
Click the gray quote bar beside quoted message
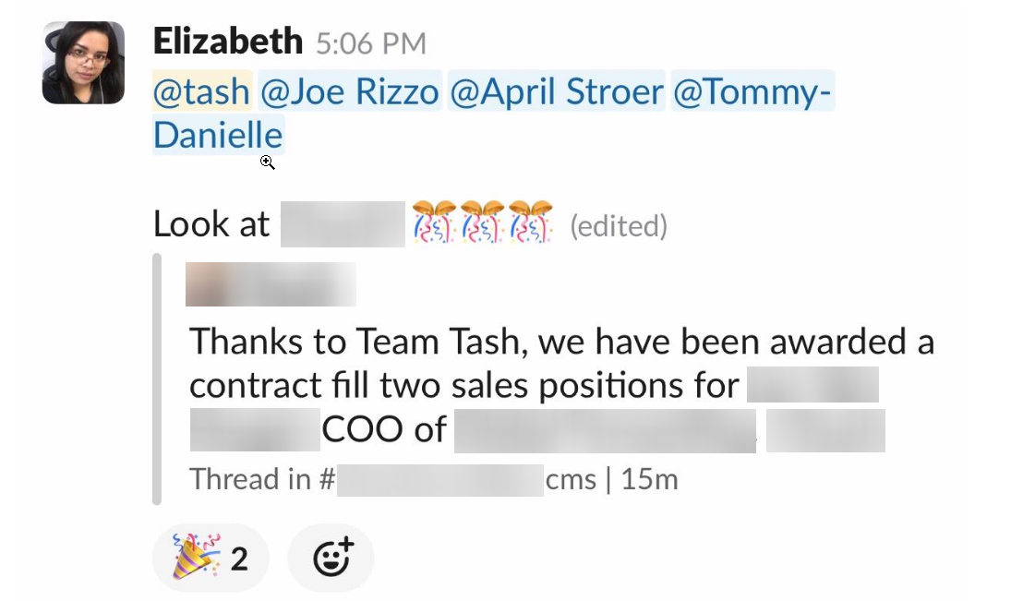click(157, 379)
